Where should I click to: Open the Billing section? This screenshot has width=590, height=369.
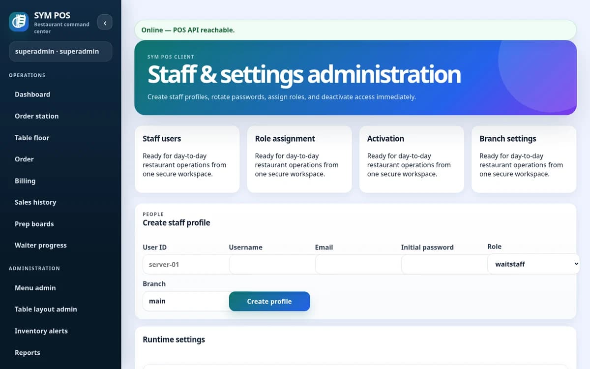60,181
